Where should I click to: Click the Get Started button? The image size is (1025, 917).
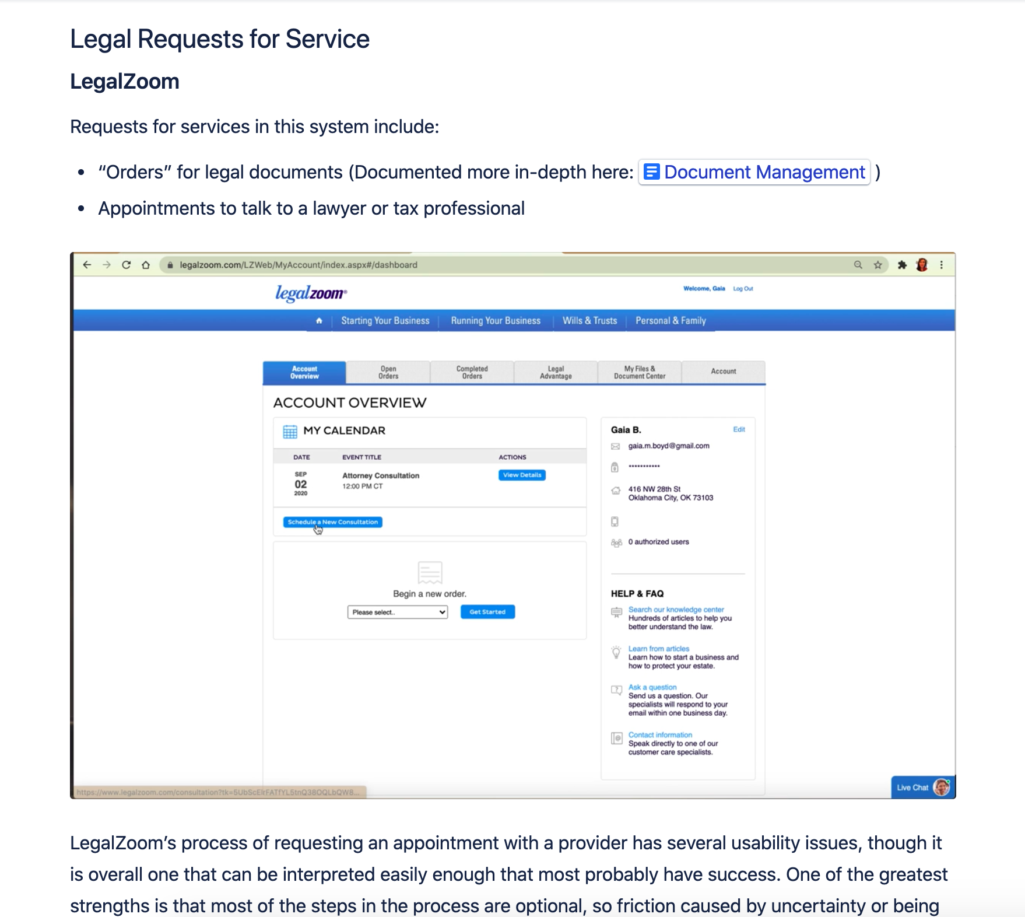click(x=487, y=612)
